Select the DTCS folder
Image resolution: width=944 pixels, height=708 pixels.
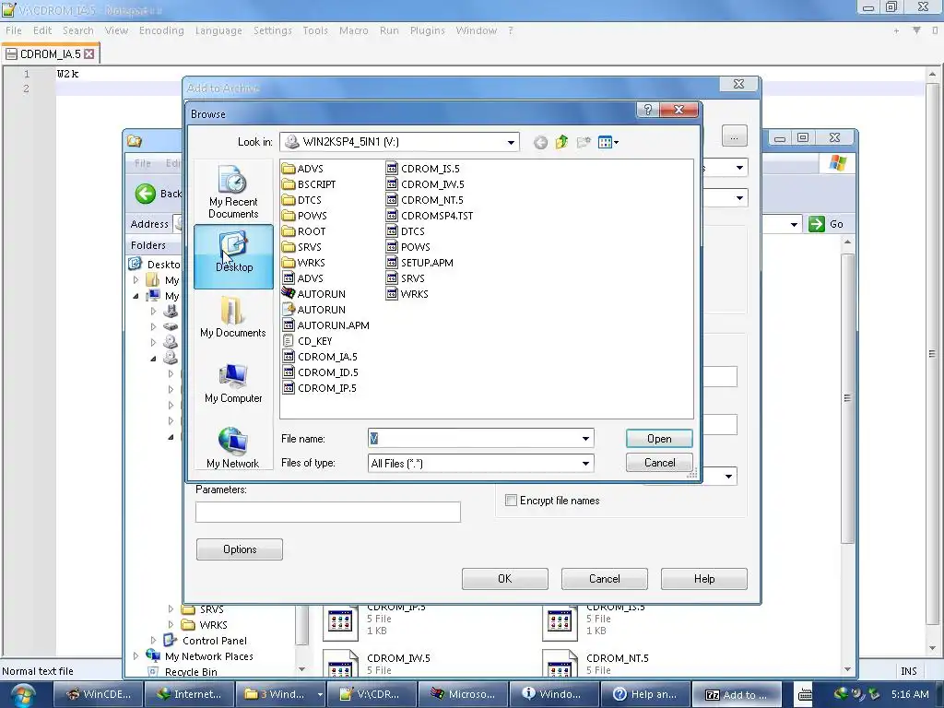coord(301,200)
